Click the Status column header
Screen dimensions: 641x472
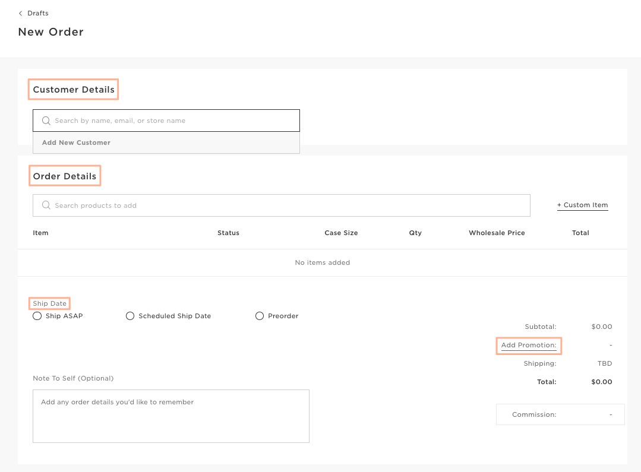click(x=228, y=233)
